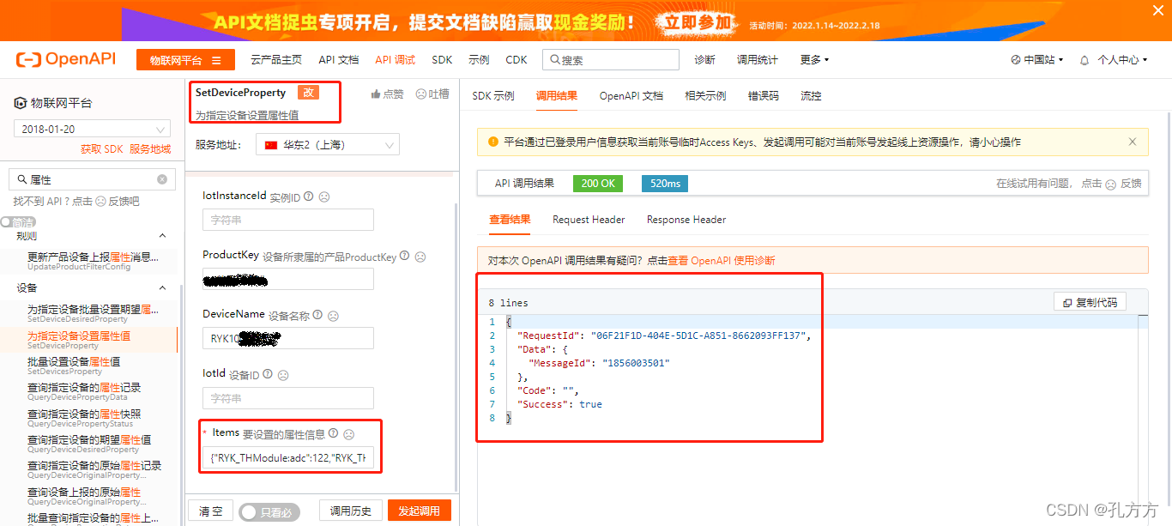
Task: Toggle the 简洁 switch in the sidebar
Action: pyautogui.click(x=18, y=221)
